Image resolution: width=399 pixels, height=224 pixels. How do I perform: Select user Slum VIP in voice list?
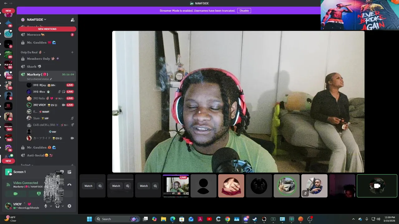[x=50, y=118]
